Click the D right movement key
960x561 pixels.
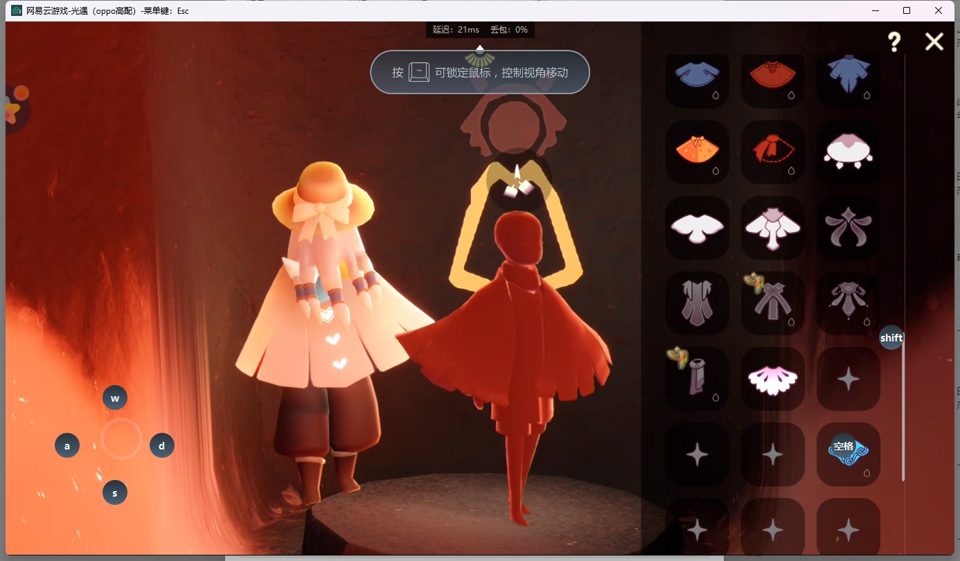point(162,446)
